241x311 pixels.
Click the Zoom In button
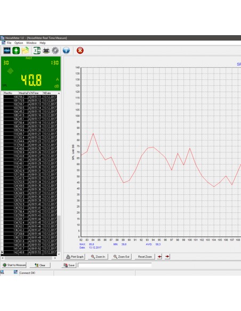click(98, 257)
